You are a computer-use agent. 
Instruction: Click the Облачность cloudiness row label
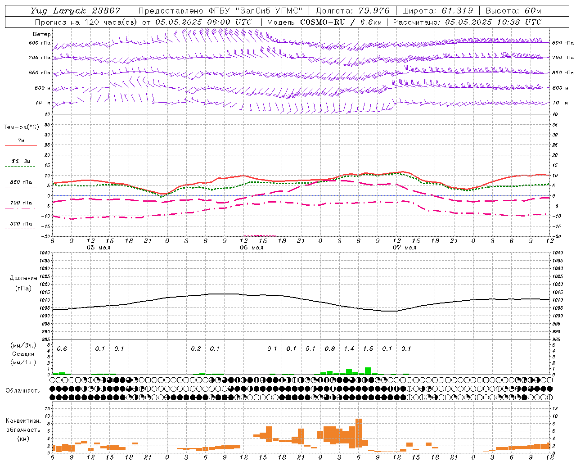(x=23, y=390)
